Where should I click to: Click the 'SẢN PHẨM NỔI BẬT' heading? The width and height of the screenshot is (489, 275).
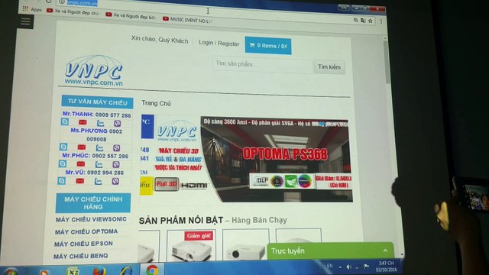(181, 220)
